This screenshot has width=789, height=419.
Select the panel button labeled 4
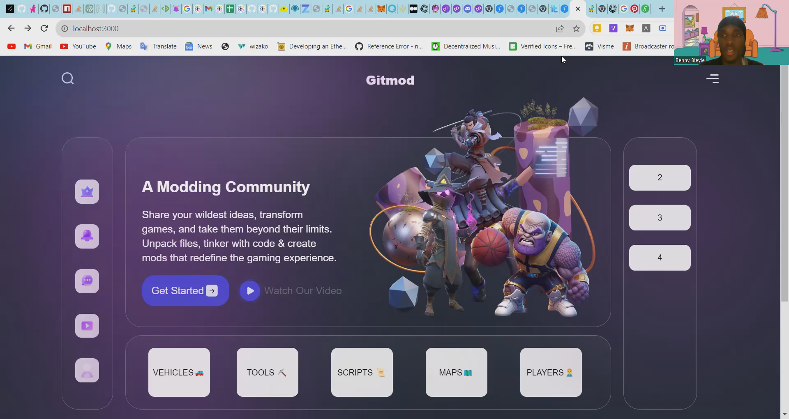click(660, 258)
